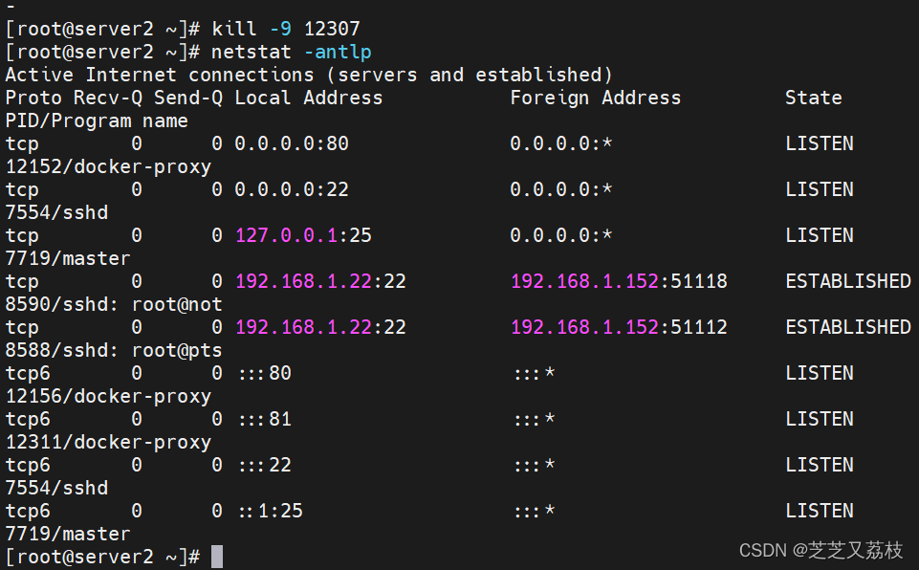This screenshot has width=919, height=570.
Task: Click the Local Address column header
Action: (308, 98)
